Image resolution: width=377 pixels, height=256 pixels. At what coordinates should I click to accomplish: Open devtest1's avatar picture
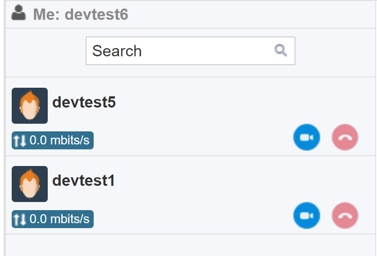[29, 184]
